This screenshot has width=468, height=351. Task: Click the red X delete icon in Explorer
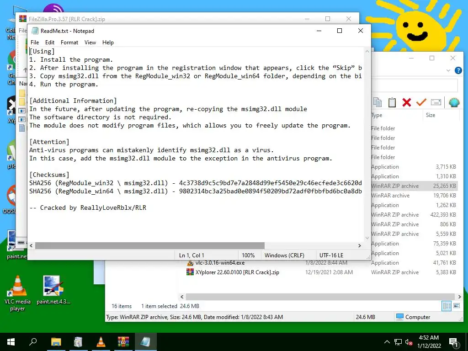(406, 102)
